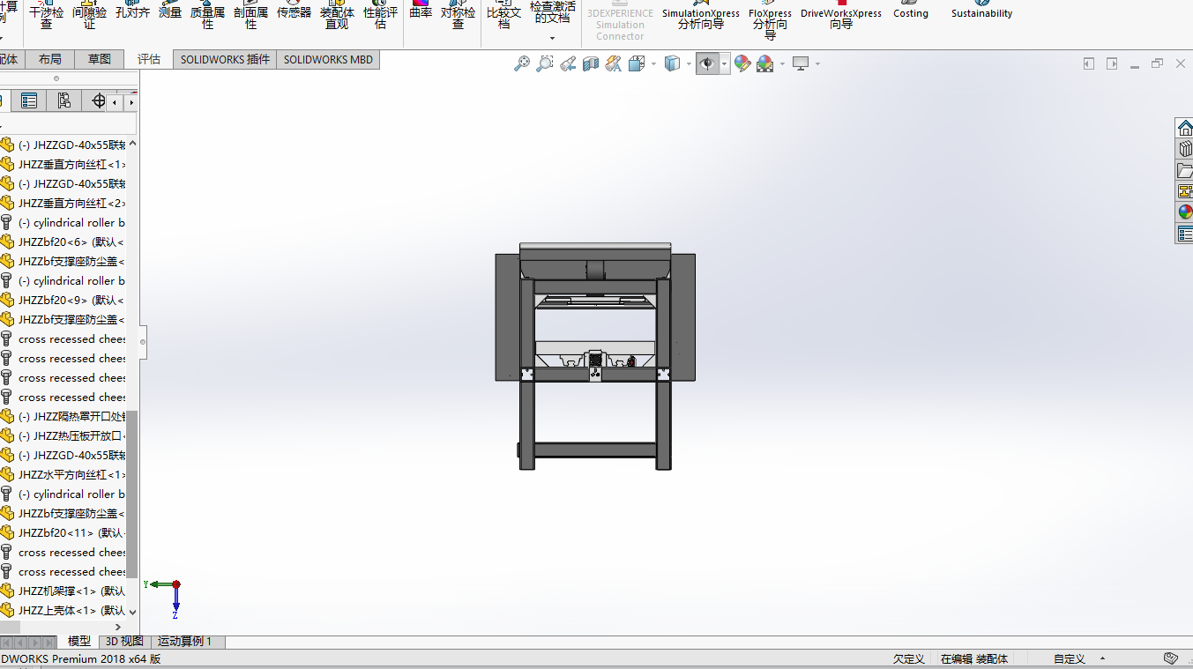Switch to the 草图 tab
This screenshot has height=669, width=1193.
(x=100, y=59)
